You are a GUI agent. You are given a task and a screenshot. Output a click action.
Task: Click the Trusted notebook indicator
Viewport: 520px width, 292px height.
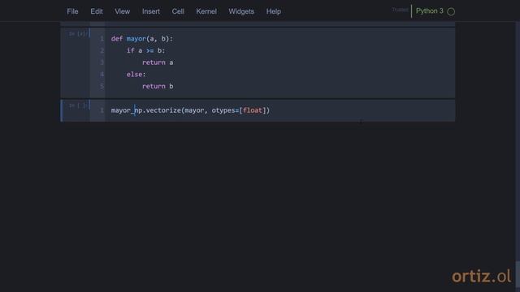tap(400, 10)
